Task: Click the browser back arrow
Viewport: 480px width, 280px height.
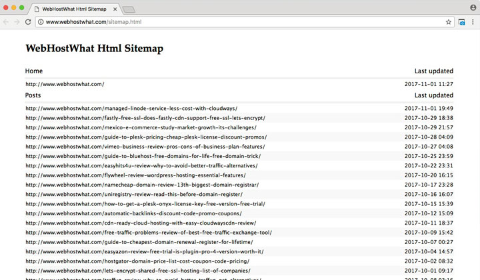Action: pyautogui.click(x=6, y=22)
